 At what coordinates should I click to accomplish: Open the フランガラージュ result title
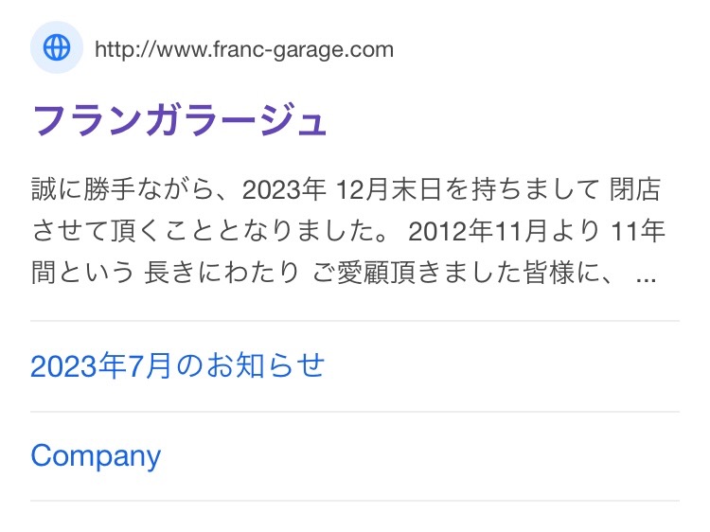[x=179, y=120]
